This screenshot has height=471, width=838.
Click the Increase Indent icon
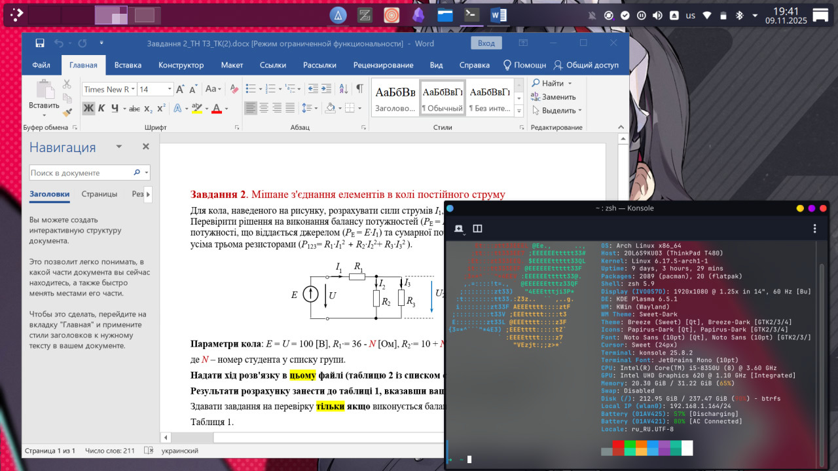click(x=326, y=89)
